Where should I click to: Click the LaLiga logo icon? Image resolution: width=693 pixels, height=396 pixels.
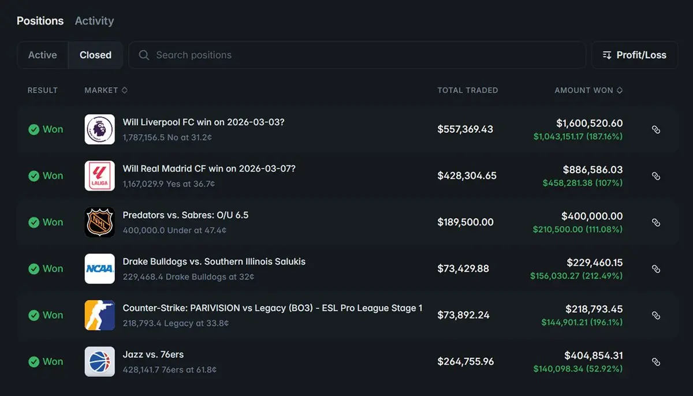pos(99,175)
